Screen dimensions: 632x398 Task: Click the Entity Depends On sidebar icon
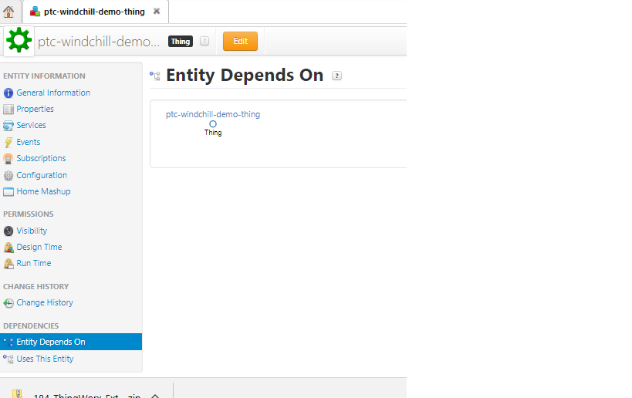click(x=8, y=342)
